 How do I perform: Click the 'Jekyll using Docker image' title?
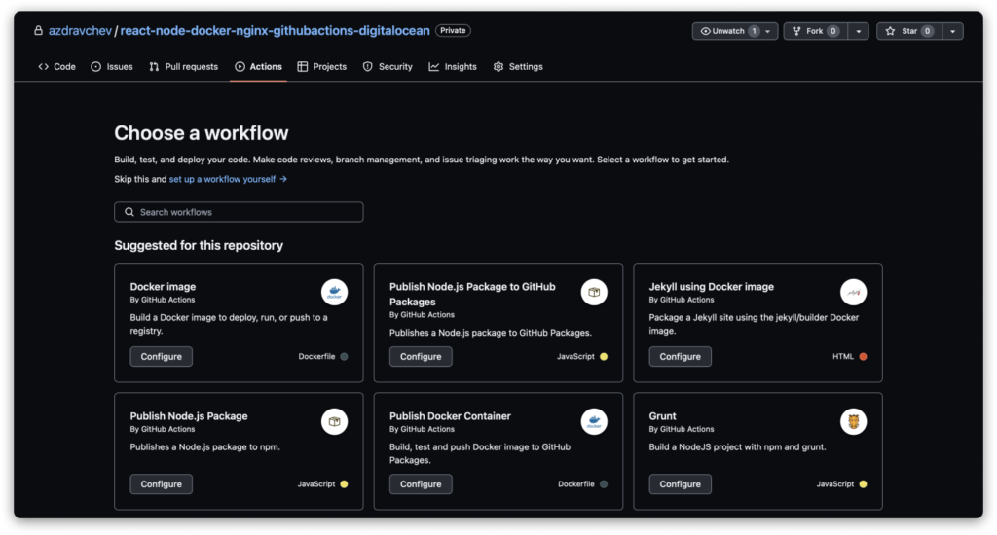(712, 287)
